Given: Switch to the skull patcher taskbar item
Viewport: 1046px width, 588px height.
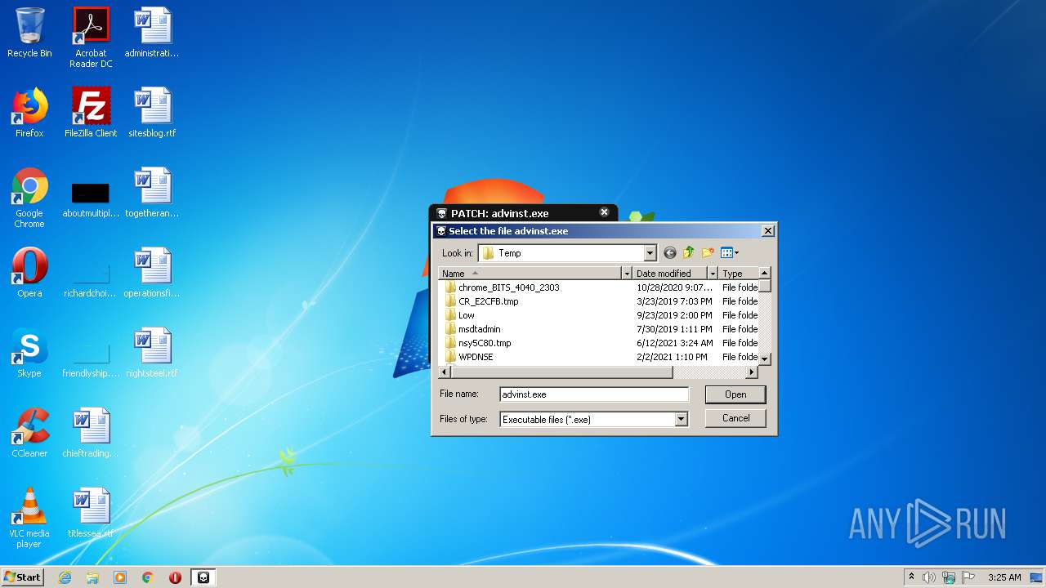Looking at the screenshot, I should 203,577.
